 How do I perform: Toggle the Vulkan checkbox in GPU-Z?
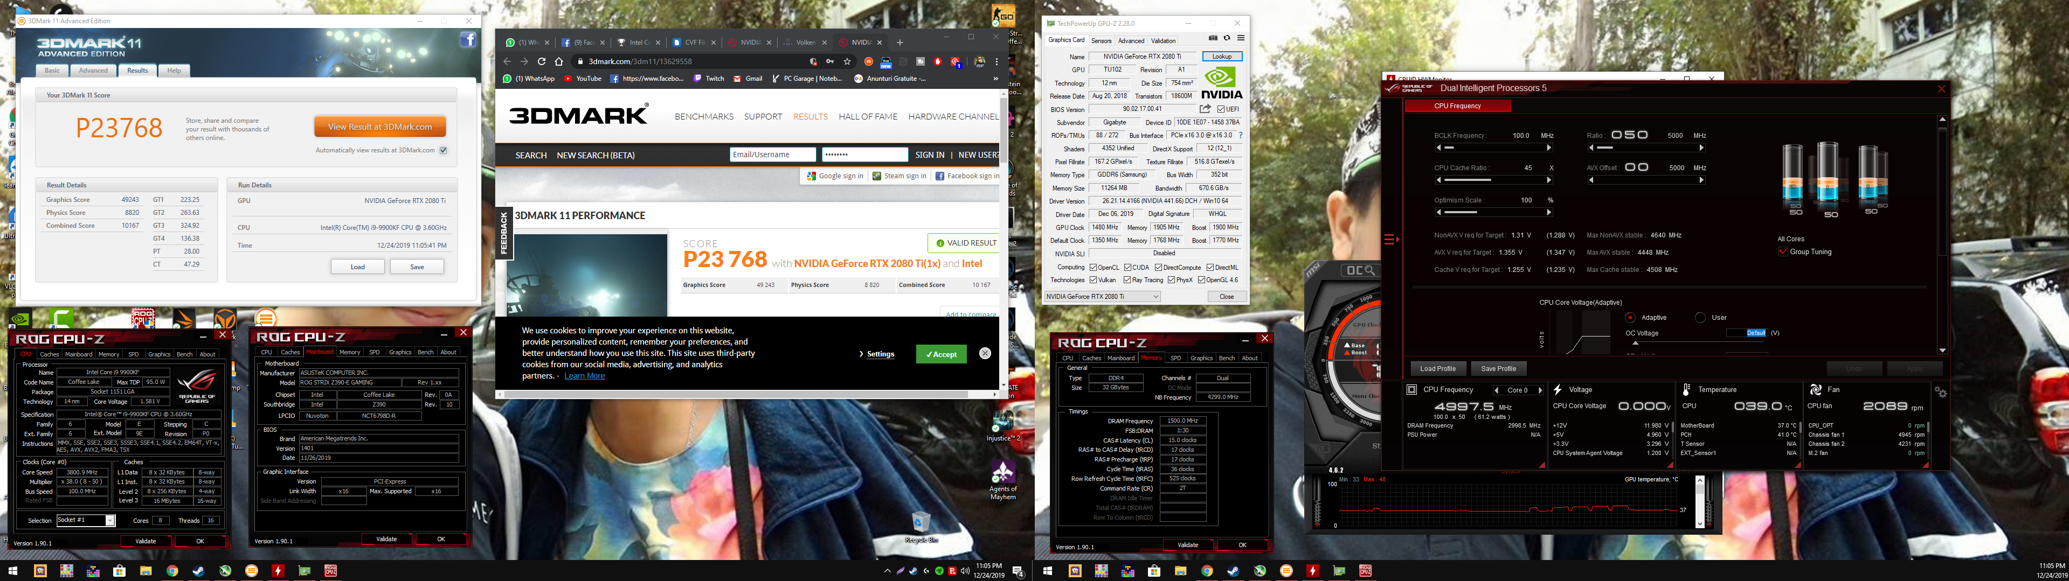1093,280
